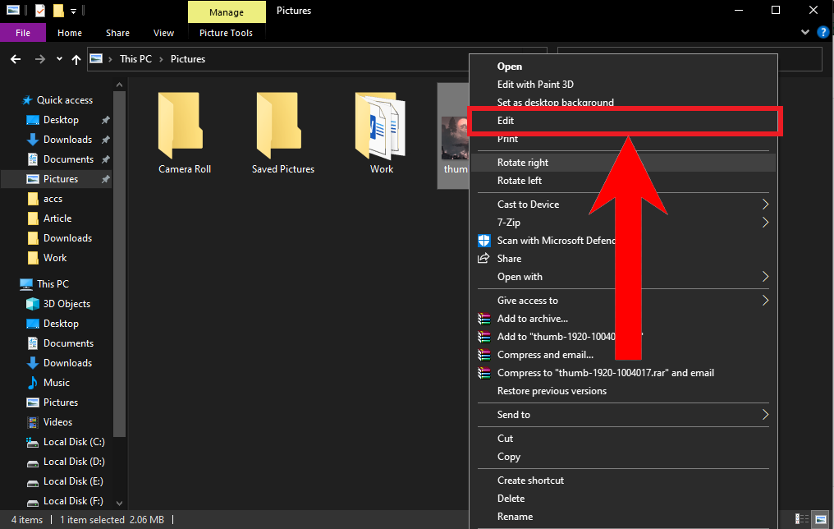Open pinned Documents under Quick access

(68, 159)
